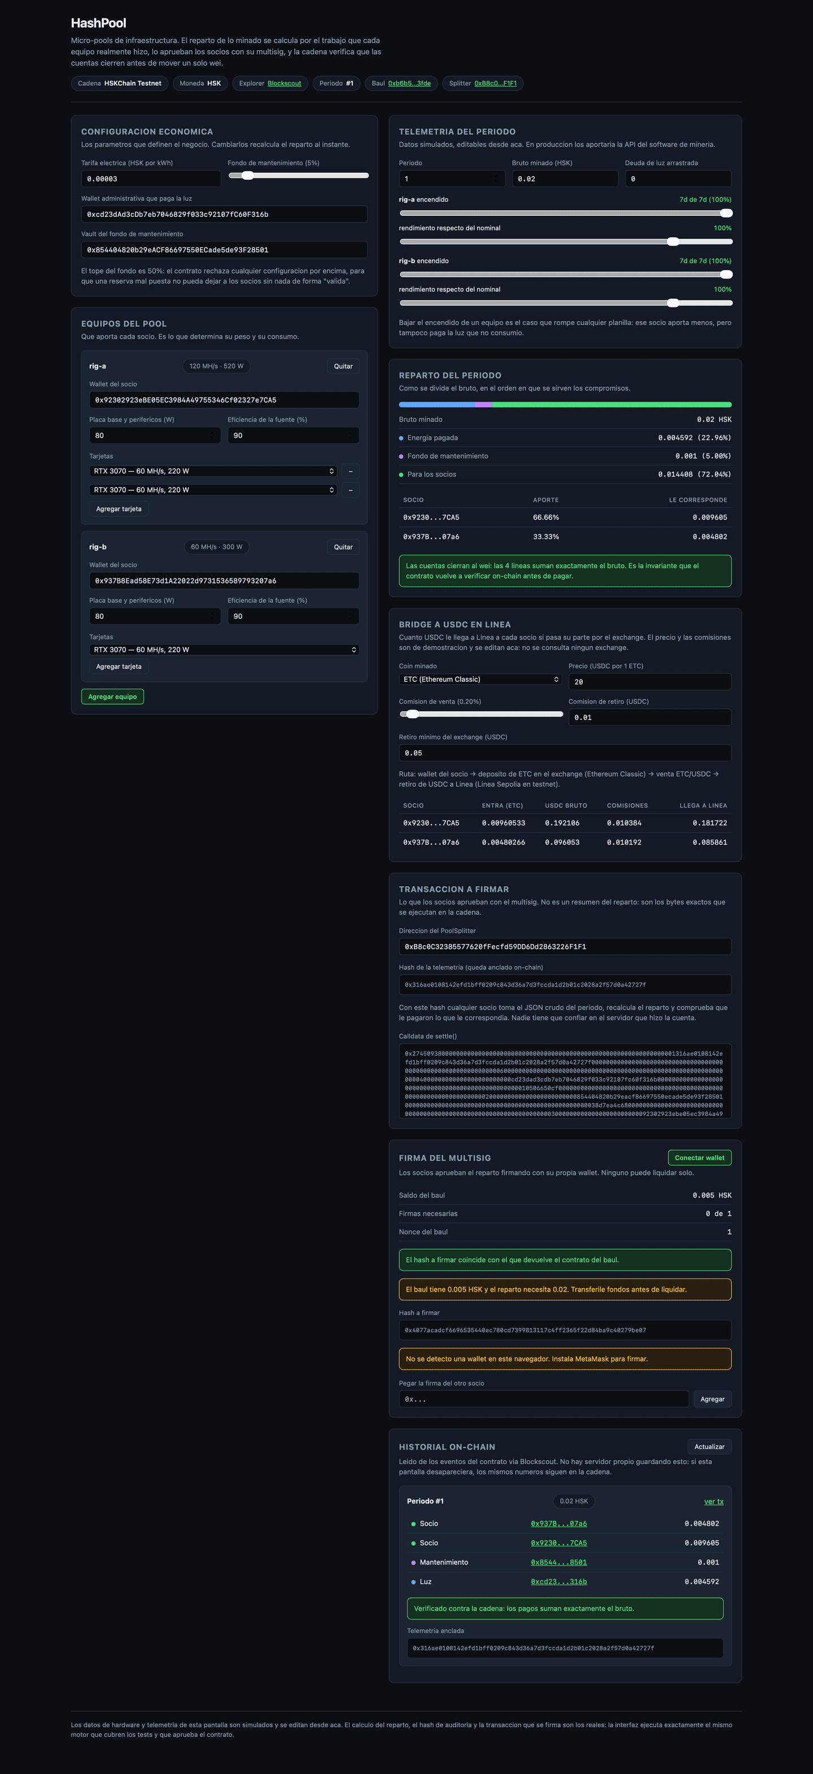Click the Agregar signature button
Image resolution: width=813 pixels, height=1774 pixels.
pyautogui.click(x=712, y=1399)
